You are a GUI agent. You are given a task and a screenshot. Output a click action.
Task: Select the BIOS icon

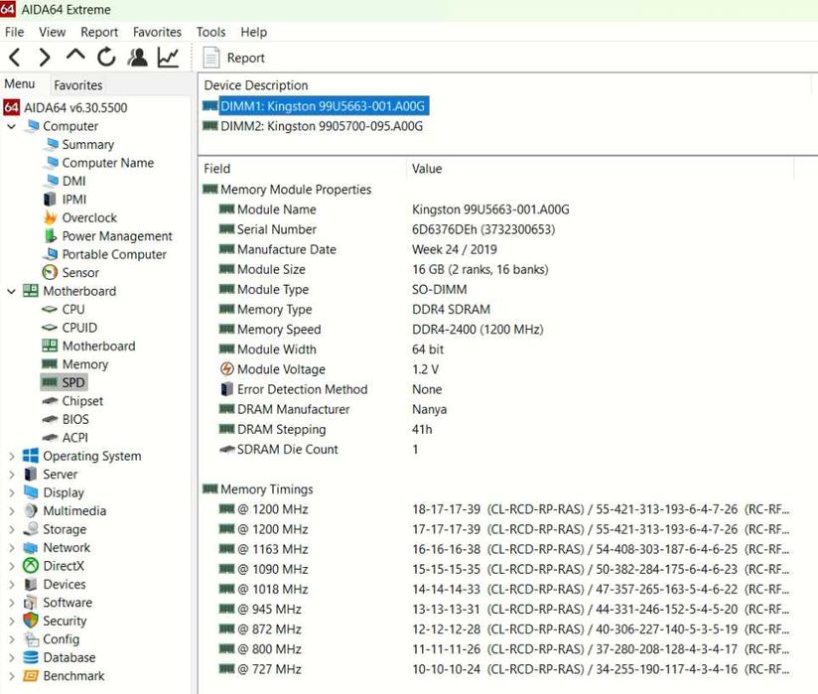pos(50,419)
